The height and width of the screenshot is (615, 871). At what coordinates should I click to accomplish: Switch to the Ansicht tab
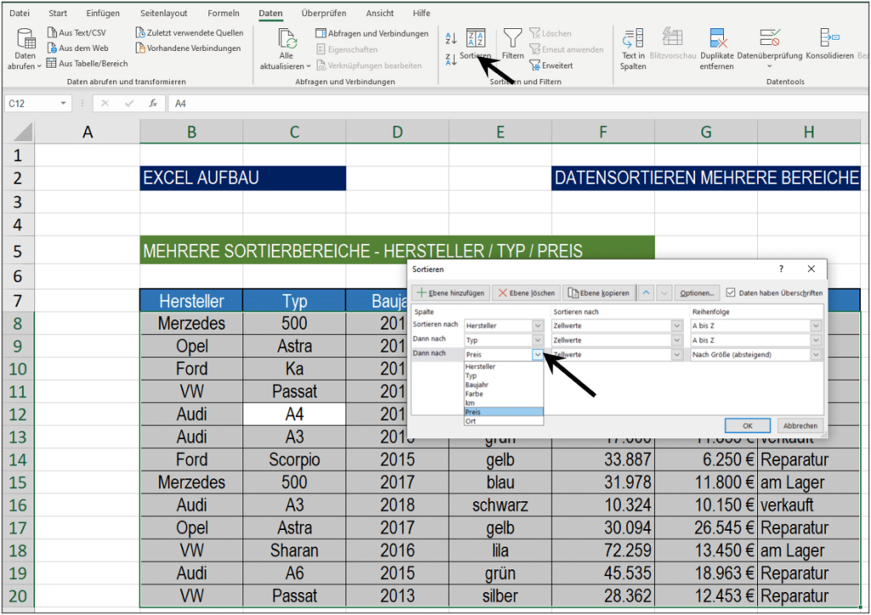(x=380, y=14)
